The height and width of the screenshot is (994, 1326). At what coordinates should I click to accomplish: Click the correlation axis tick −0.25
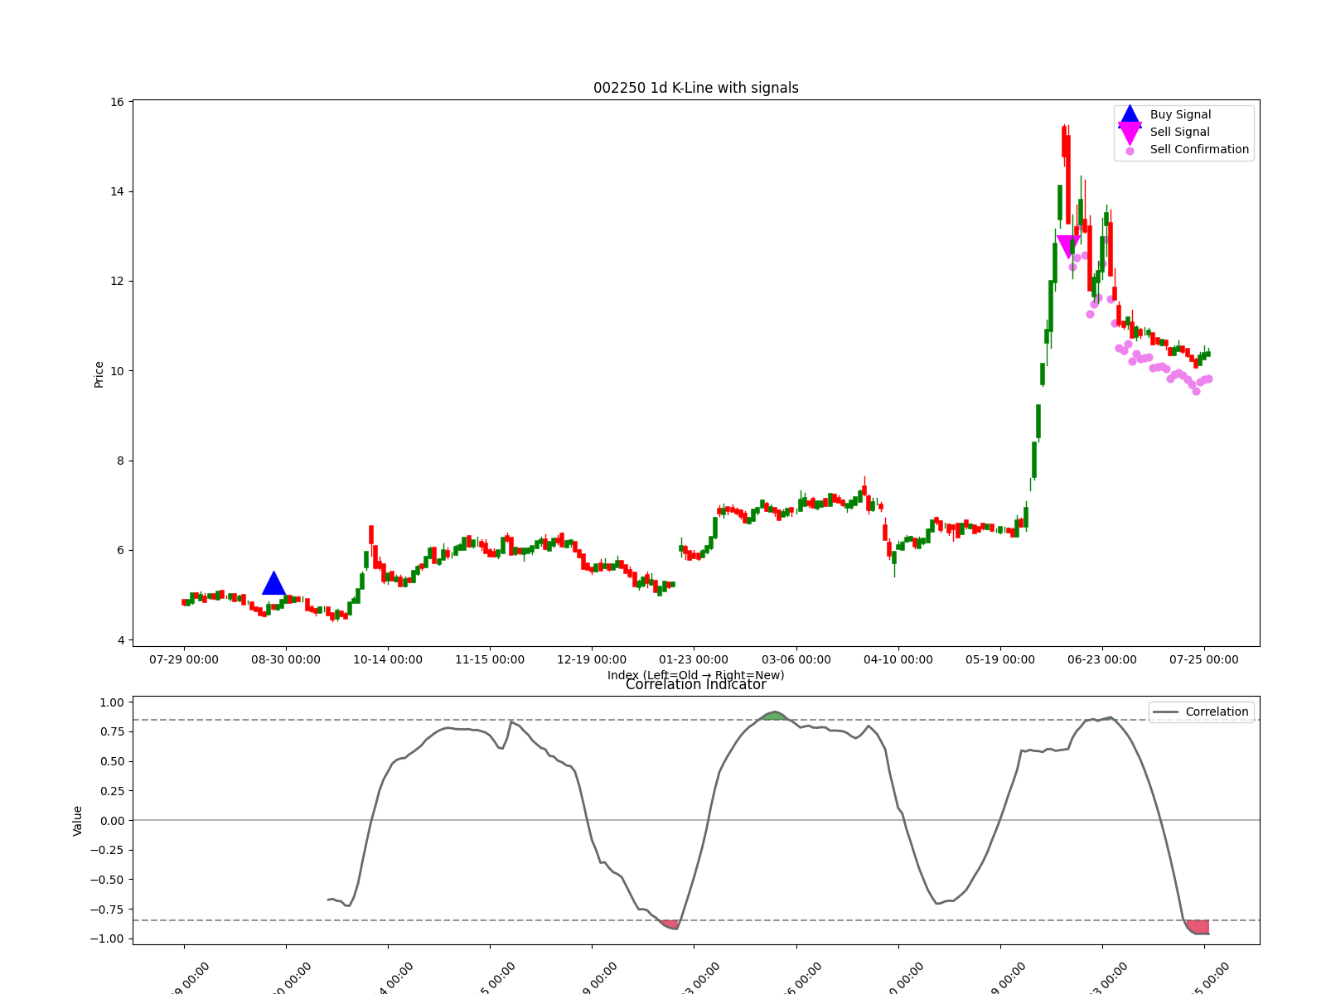pyautogui.click(x=108, y=851)
